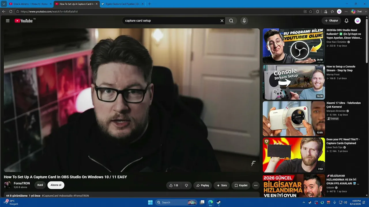The height and width of the screenshot is (207, 369).
Task: Open the Oluştur create menu
Action: (x=331, y=21)
